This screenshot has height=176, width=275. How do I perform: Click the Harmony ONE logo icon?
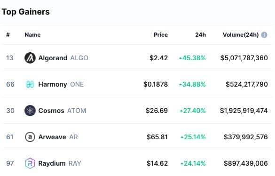tap(30, 84)
